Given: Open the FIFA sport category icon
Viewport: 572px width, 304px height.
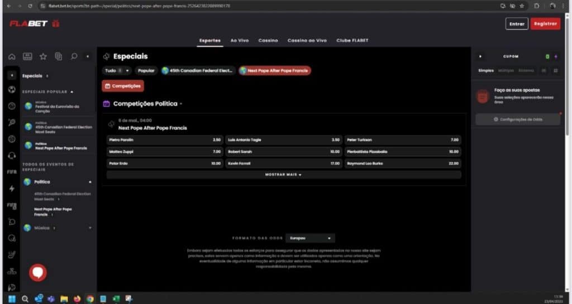Looking at the screenshot, I should tap(12, 172).
